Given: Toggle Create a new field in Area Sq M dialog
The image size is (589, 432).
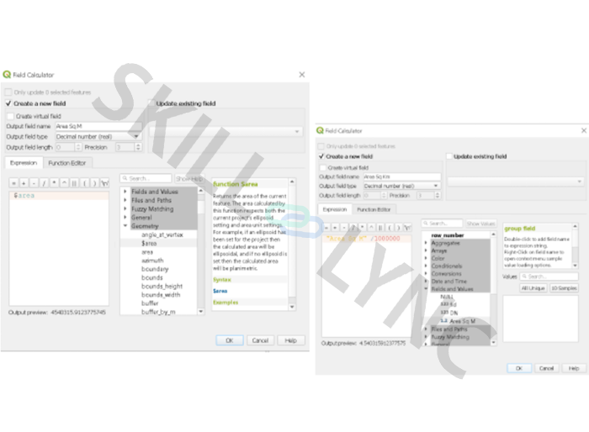Looking at the screenshot, I should click(8, 103).
